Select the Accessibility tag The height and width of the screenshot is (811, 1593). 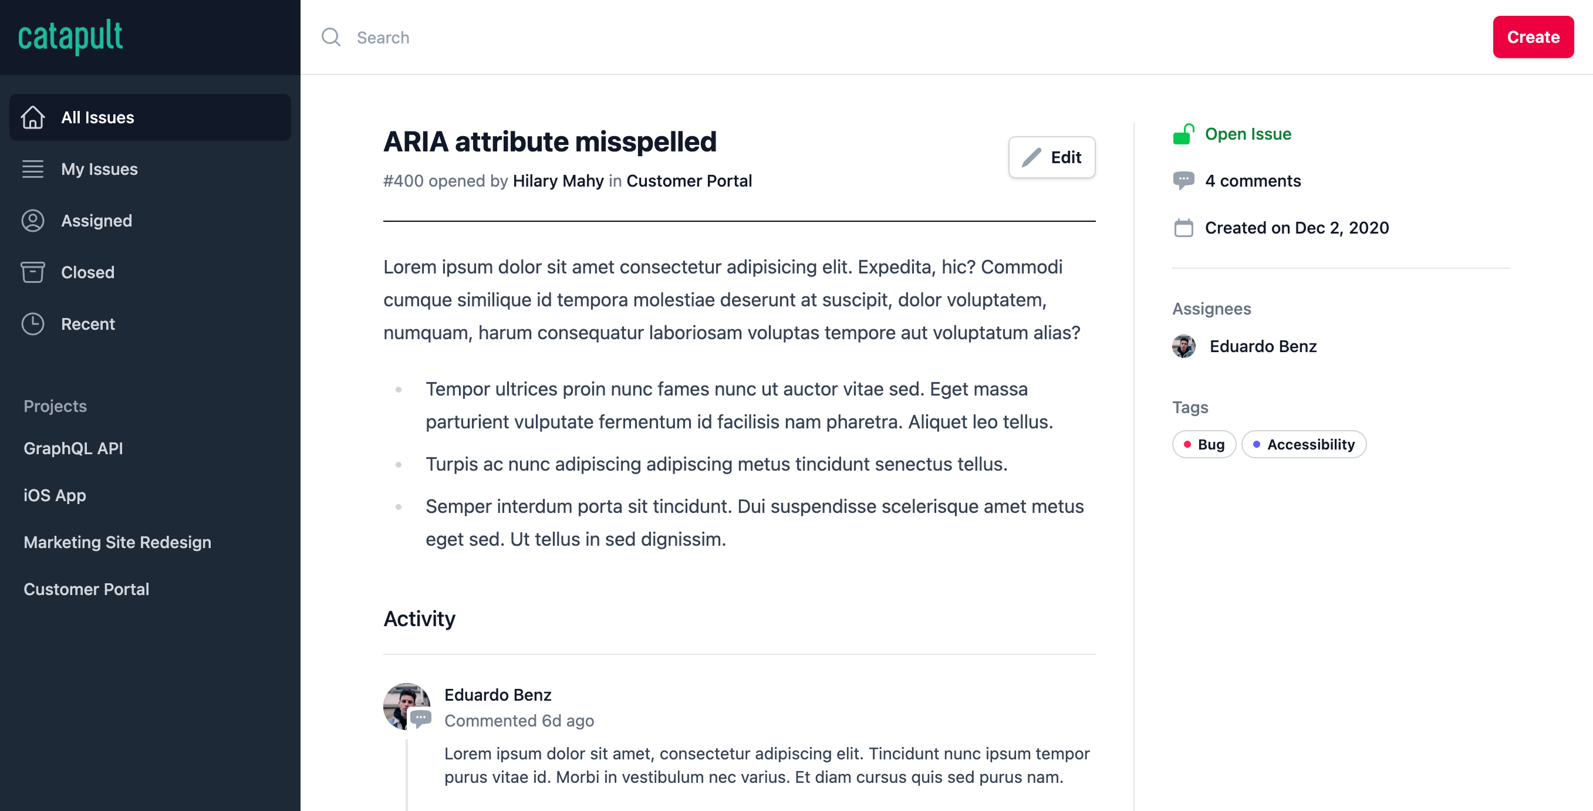(1304, 444)
